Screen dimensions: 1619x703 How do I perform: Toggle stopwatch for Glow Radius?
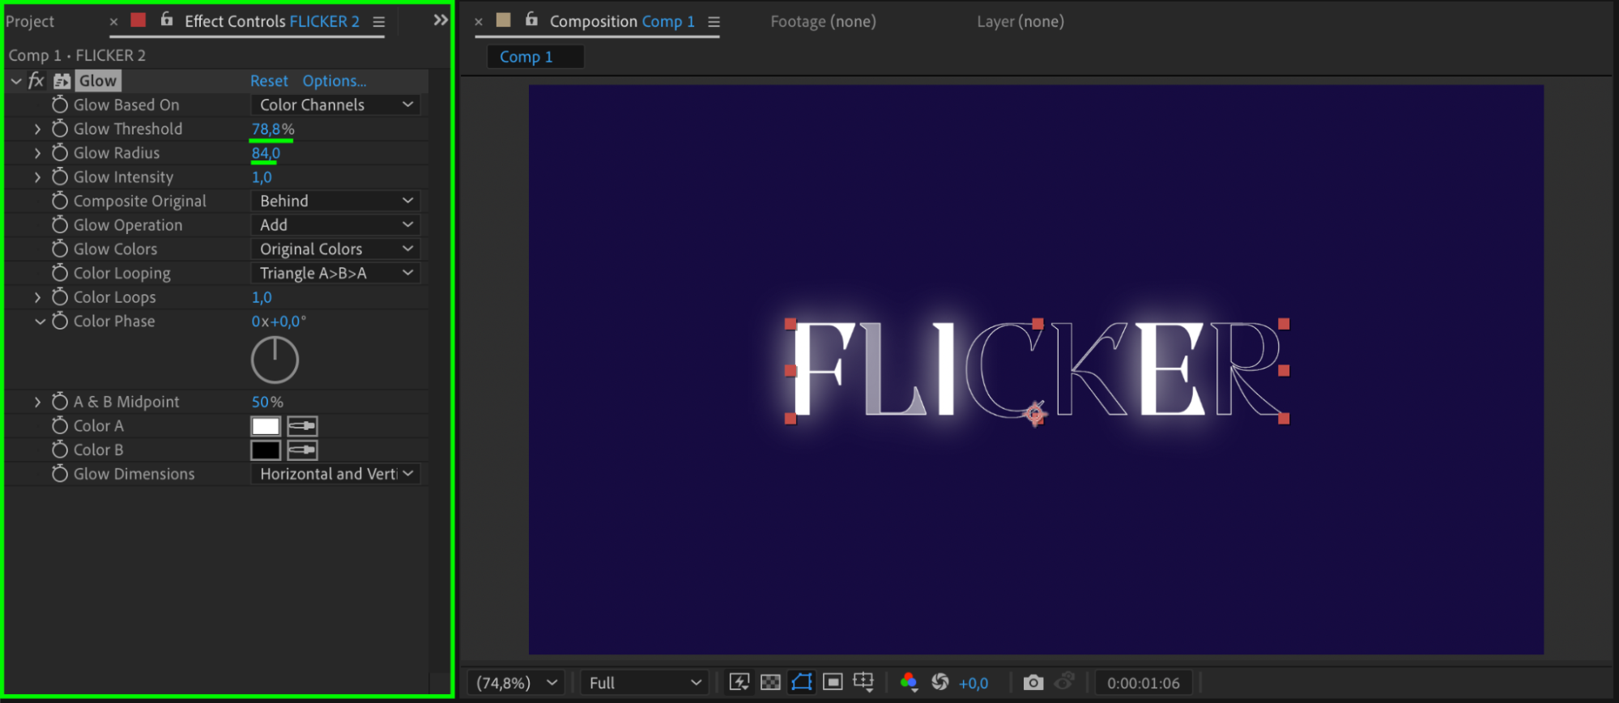coord(60,152)
